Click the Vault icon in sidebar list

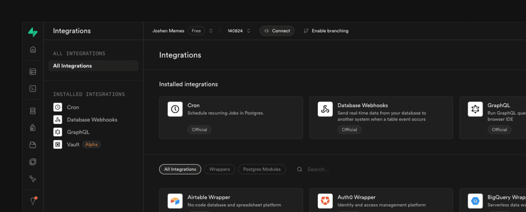(58, 144)
